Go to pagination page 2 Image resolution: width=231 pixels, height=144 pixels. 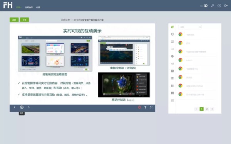207,109
